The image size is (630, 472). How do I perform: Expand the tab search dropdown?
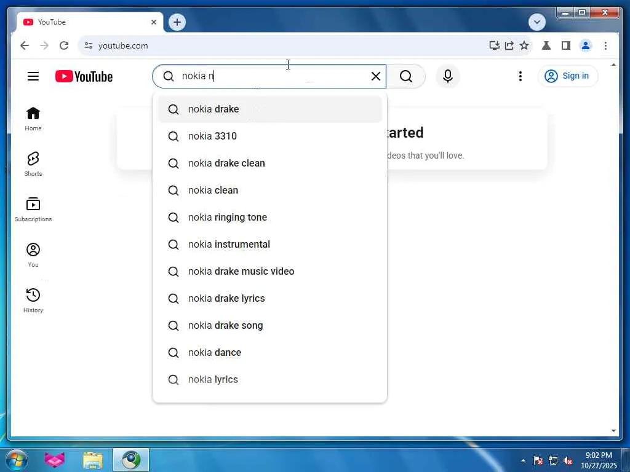pos(536,22)
